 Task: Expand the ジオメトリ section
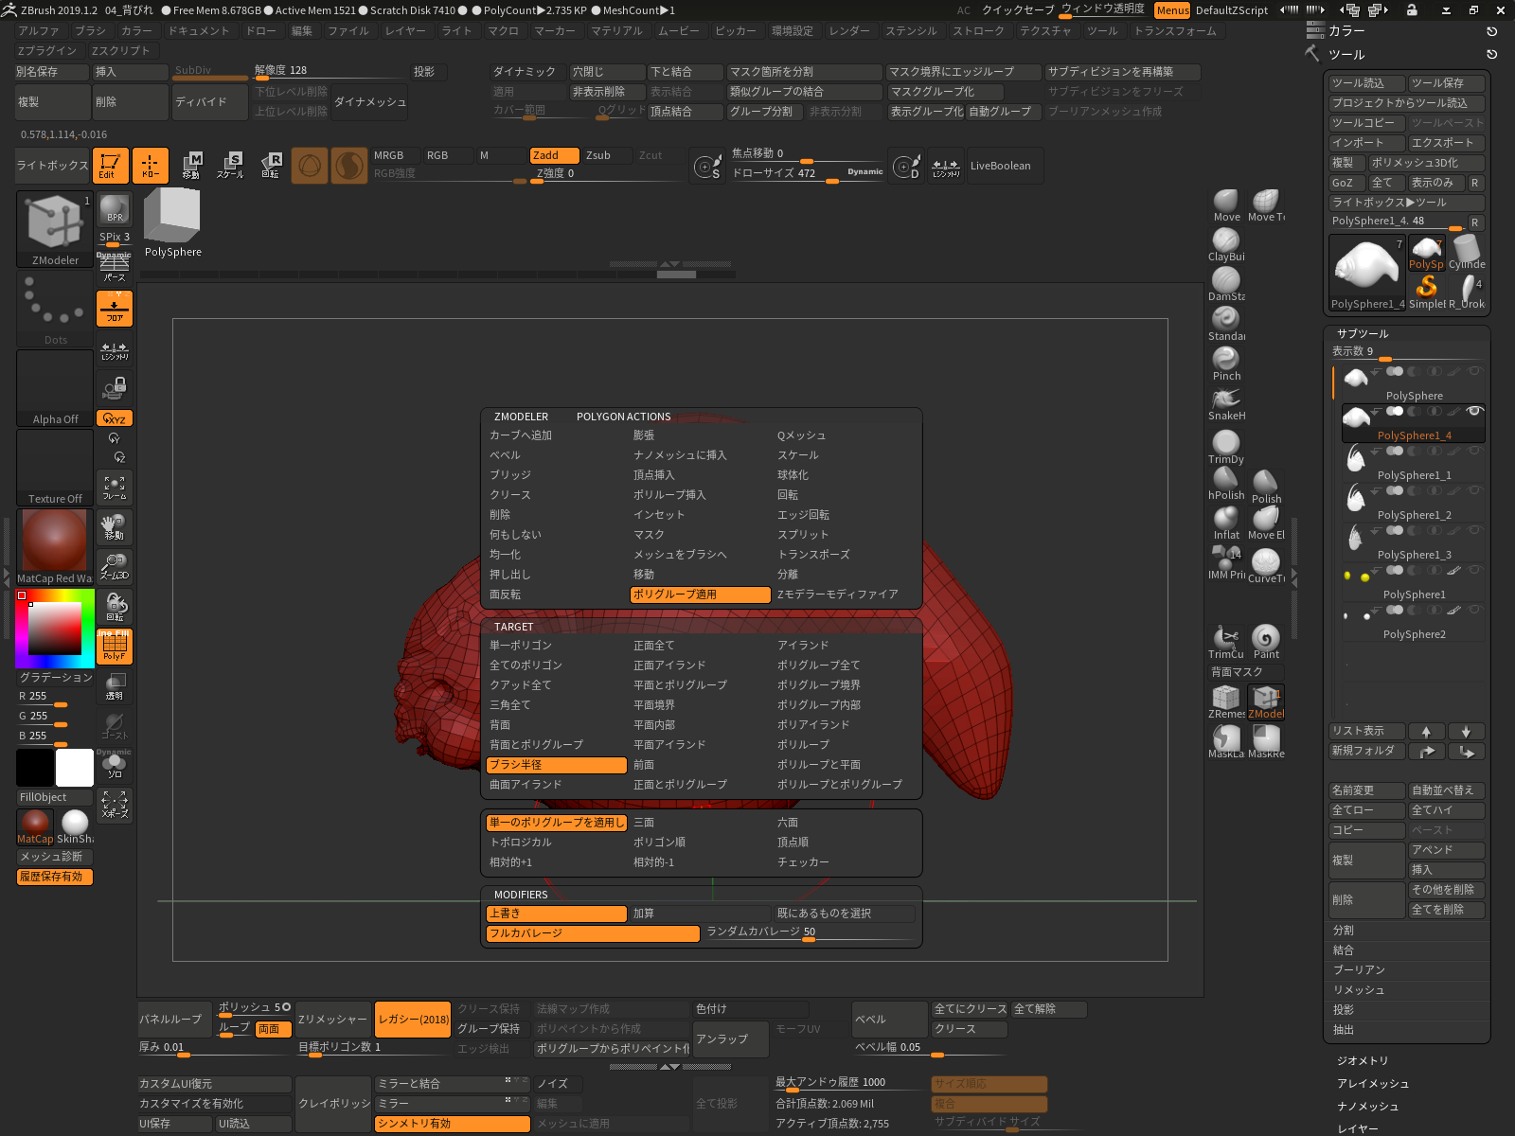click(1363, 1060)
